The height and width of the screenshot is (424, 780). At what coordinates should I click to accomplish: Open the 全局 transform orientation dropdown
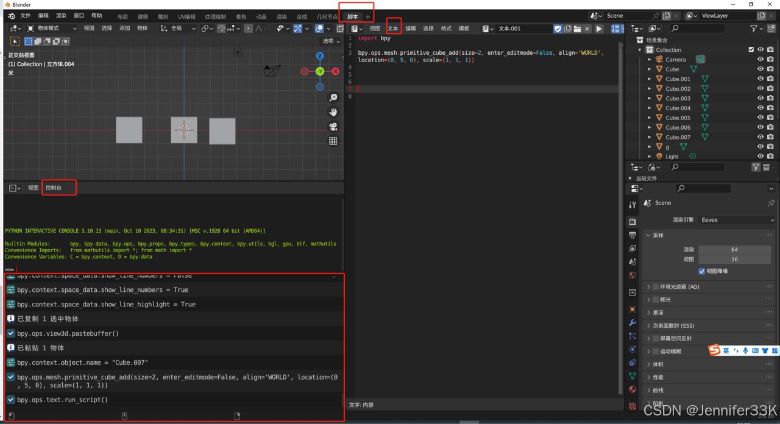(x=178, y=29)
